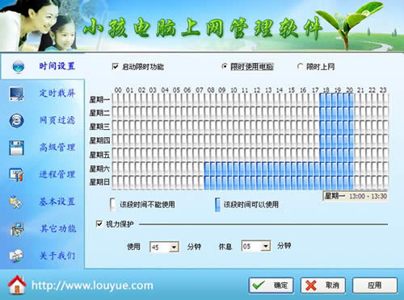Open 高级管理 section
Image resolution: width=404 pixels, height=300 pixels.
(57, 148)
